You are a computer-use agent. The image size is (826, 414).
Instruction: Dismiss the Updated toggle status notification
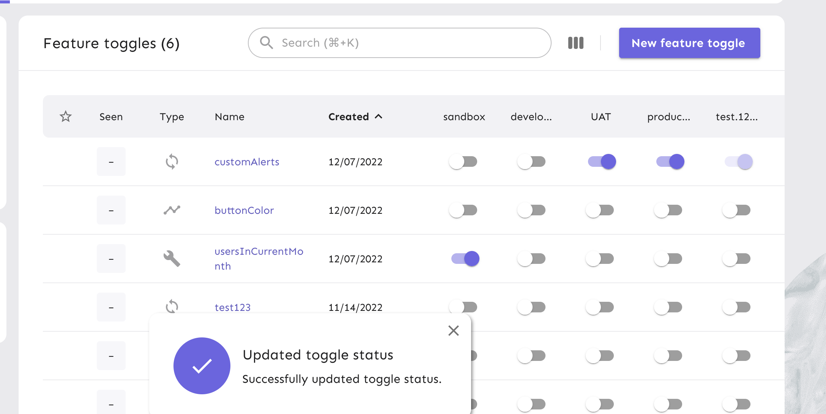454,331
